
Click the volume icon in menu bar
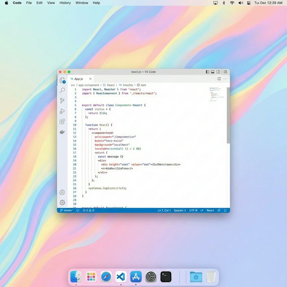(x=241, y=3)
